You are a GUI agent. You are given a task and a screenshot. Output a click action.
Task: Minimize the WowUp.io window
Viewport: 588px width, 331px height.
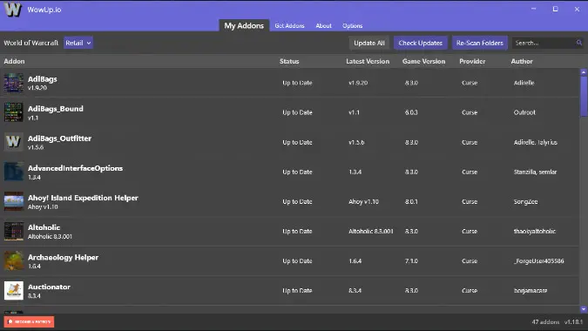(533, 9)
